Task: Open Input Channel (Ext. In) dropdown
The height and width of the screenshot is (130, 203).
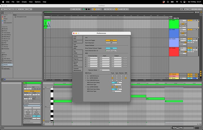Action: tap(111, 51)
